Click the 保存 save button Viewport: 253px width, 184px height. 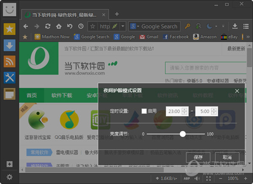point(198,157)
